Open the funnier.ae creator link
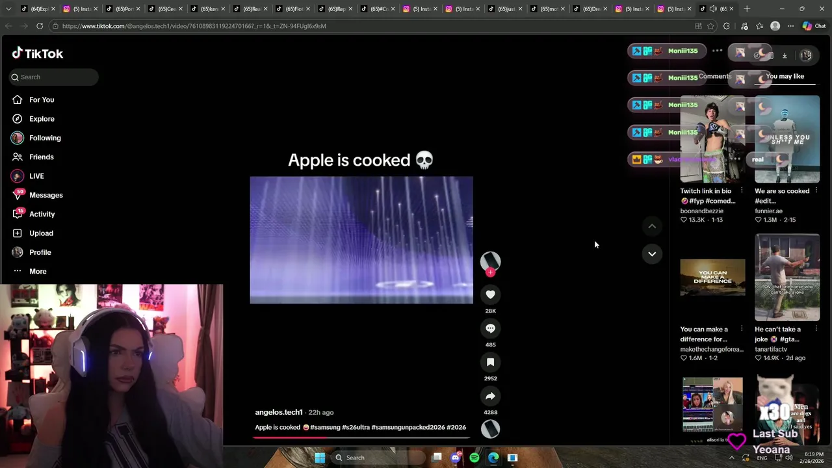 click(x=768, y=211)
